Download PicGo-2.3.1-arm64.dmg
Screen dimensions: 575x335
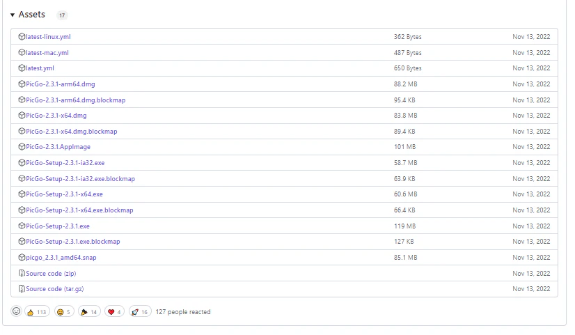[x=61, y=84]
